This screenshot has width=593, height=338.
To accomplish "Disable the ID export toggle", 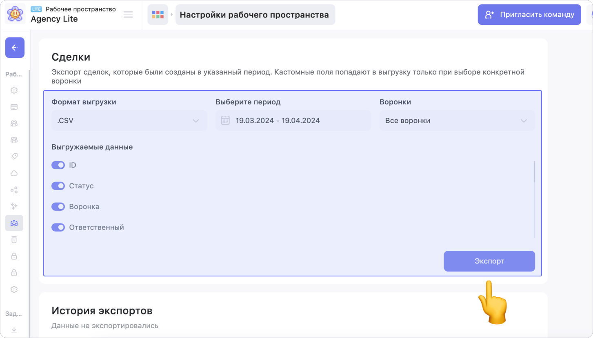I will 58,165.
